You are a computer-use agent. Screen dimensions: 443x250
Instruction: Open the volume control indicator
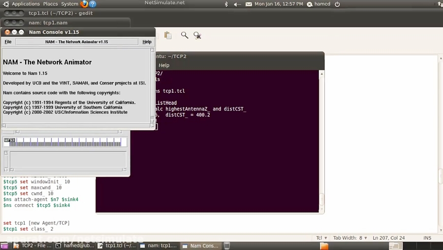pyautogui.click(x=237, y=4)
